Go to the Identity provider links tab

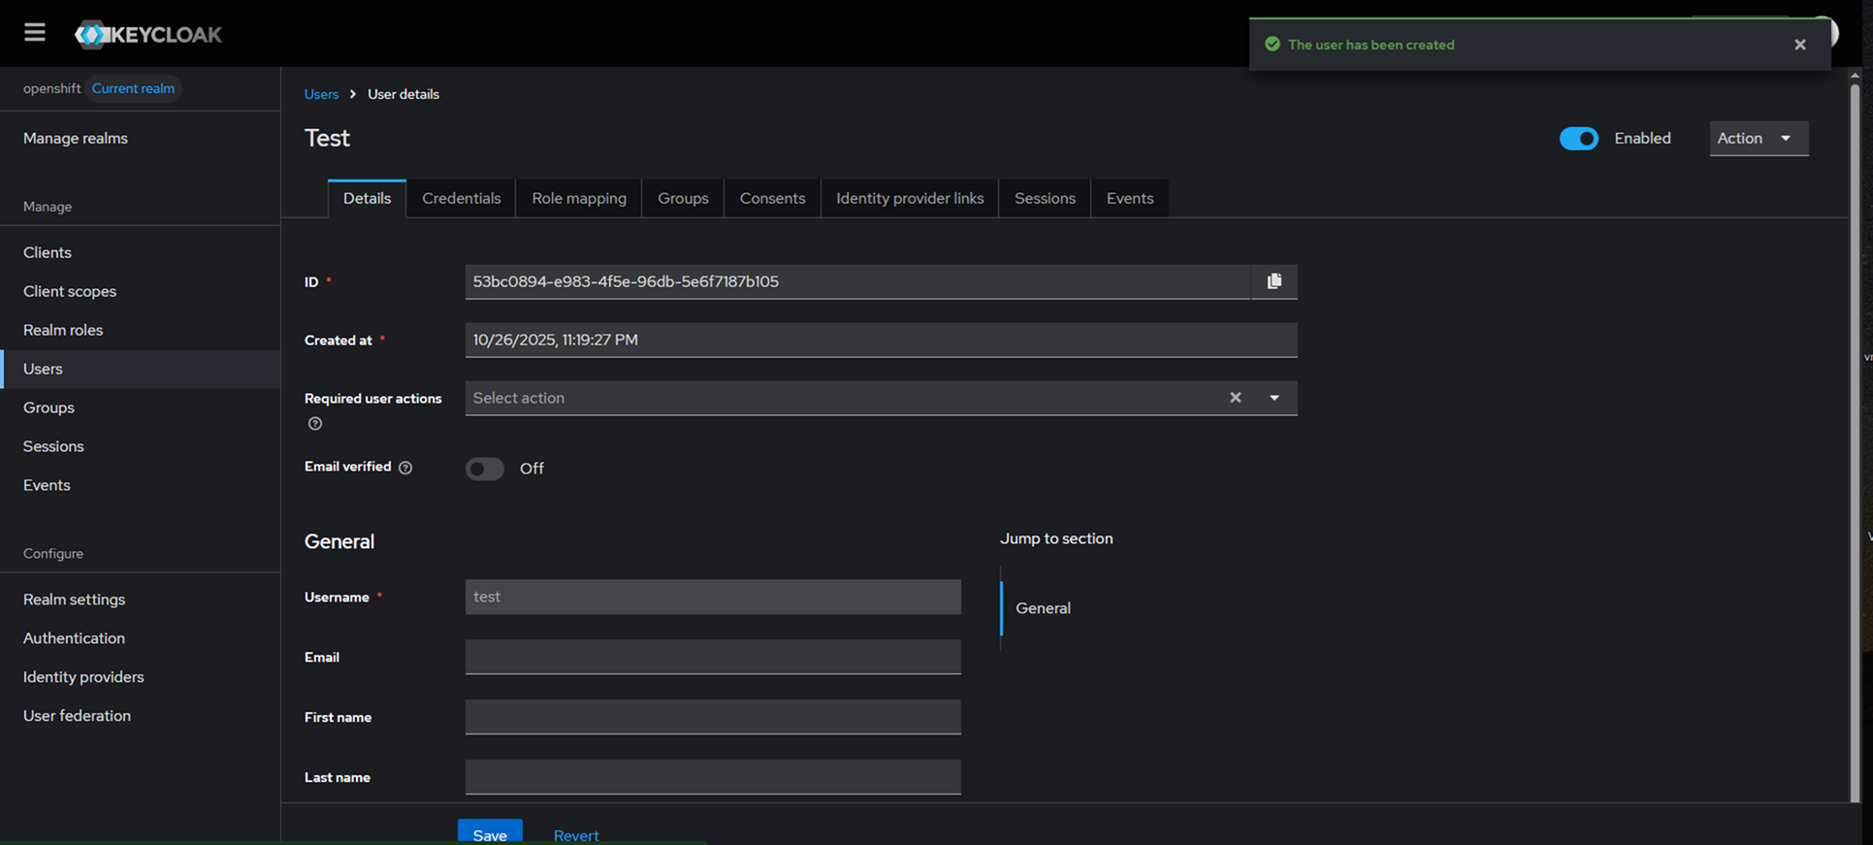[909, 199]
